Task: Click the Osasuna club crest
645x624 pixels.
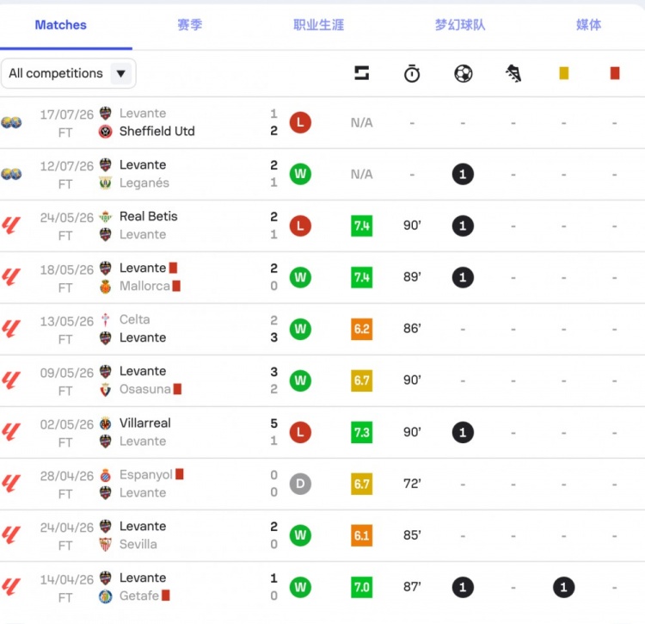Action: (105, 389)
